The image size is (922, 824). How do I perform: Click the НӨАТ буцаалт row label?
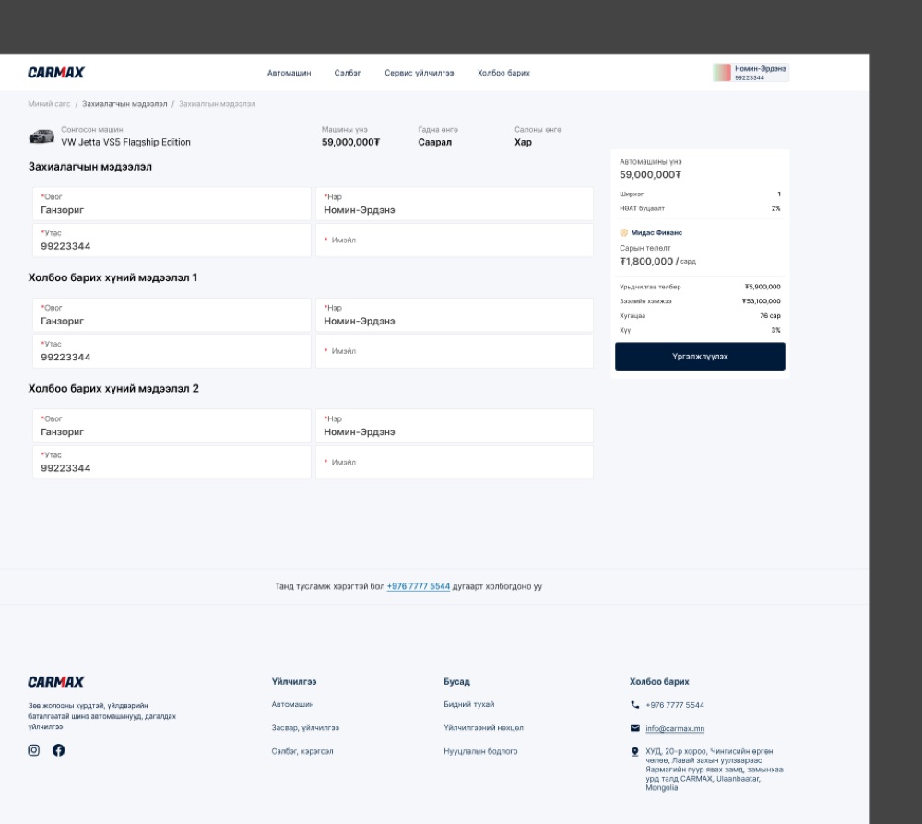642,208
